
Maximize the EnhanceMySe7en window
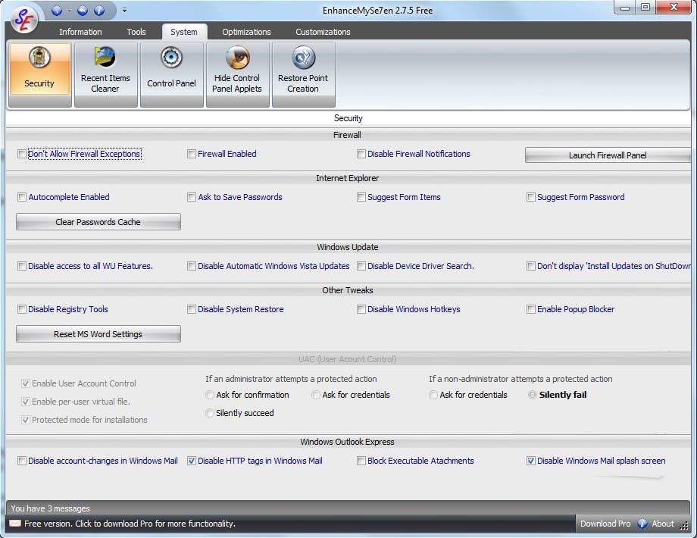[645, 8]
